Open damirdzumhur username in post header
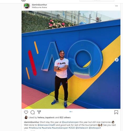Screen dimensions: 123x131 [x=39, y=5]
